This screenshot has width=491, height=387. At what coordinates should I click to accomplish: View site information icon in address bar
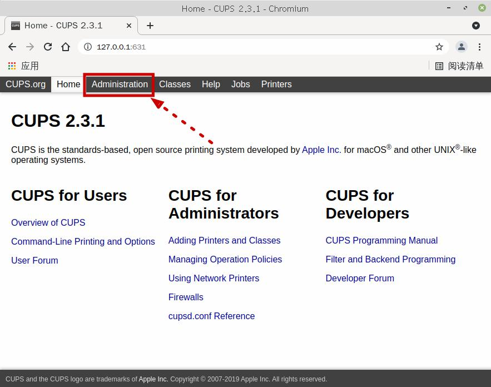point(88,47)
